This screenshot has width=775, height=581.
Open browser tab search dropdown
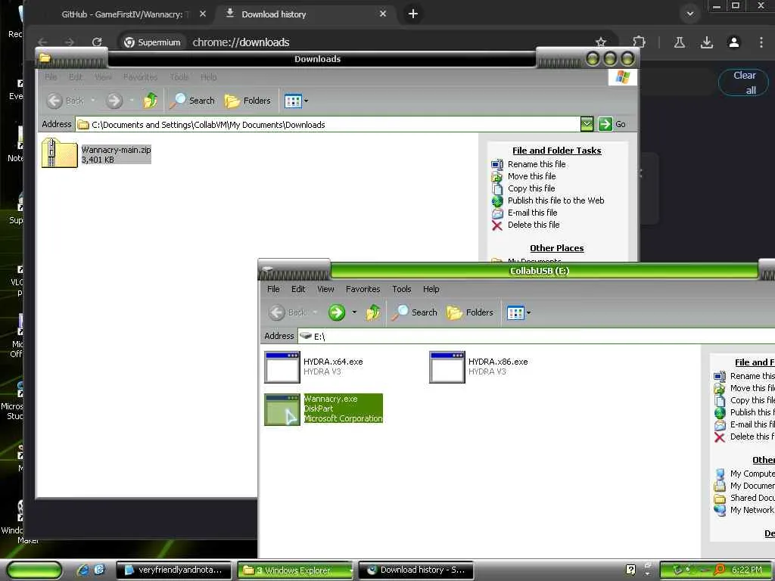coord(690,14)
